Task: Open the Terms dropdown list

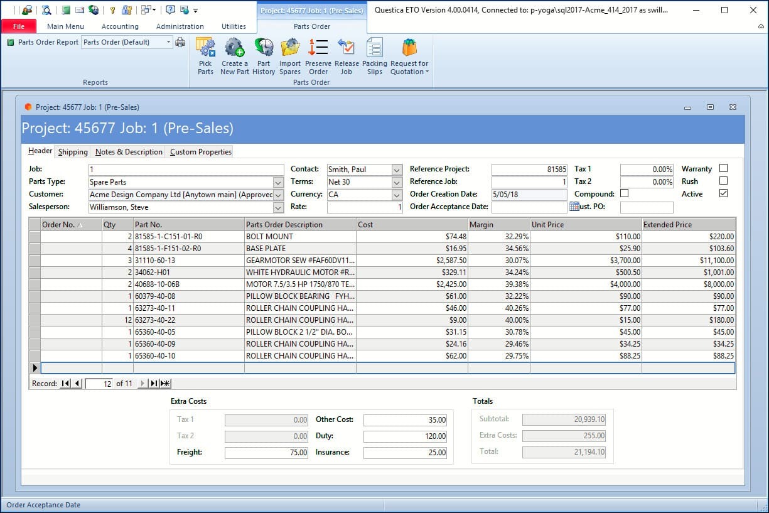Action: click(397, 182)
